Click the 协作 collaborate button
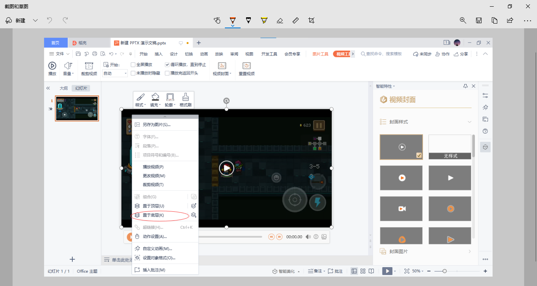 (x=442, y=54)
